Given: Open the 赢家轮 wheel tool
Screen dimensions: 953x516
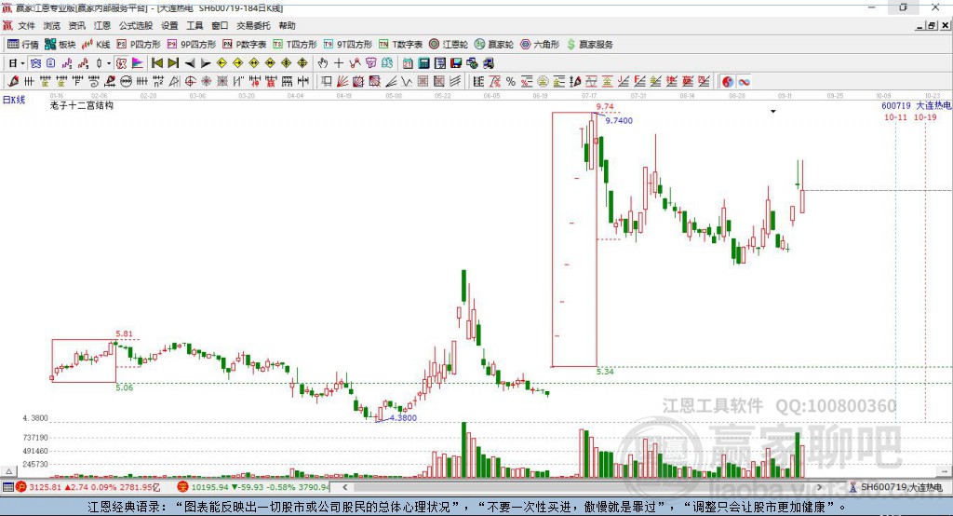Looking at the screenshot, I should tap(494, 45).
